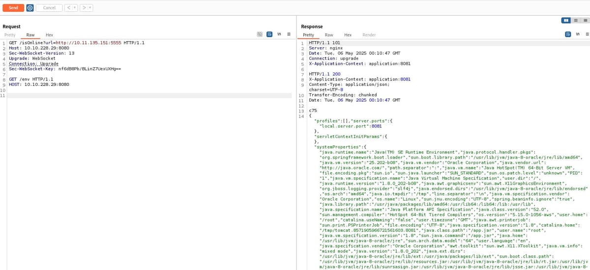Toggle hidden-content eye icon in Request panel
Image resolution: width=590 pixels, height=270 pixels.
(260, 35)
